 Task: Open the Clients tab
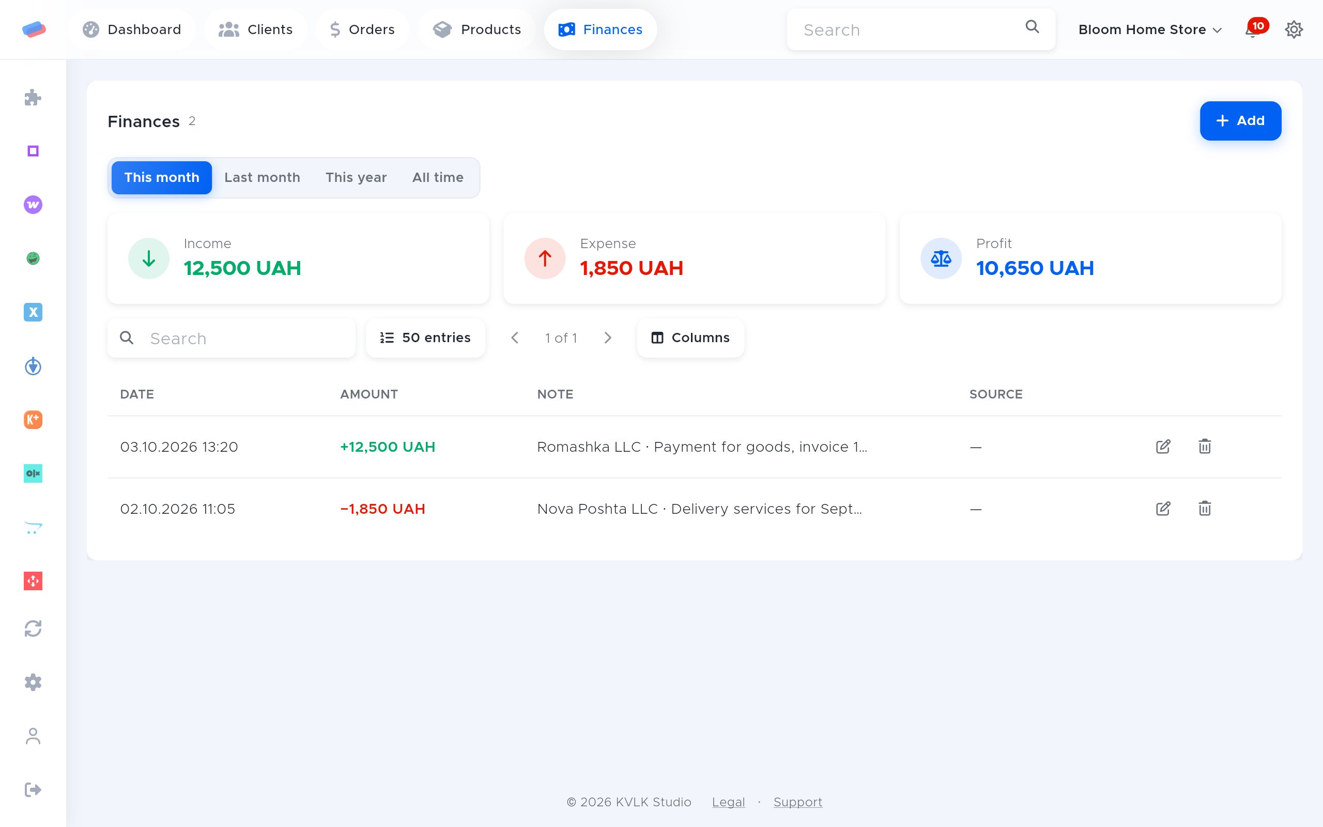point(255,29)
